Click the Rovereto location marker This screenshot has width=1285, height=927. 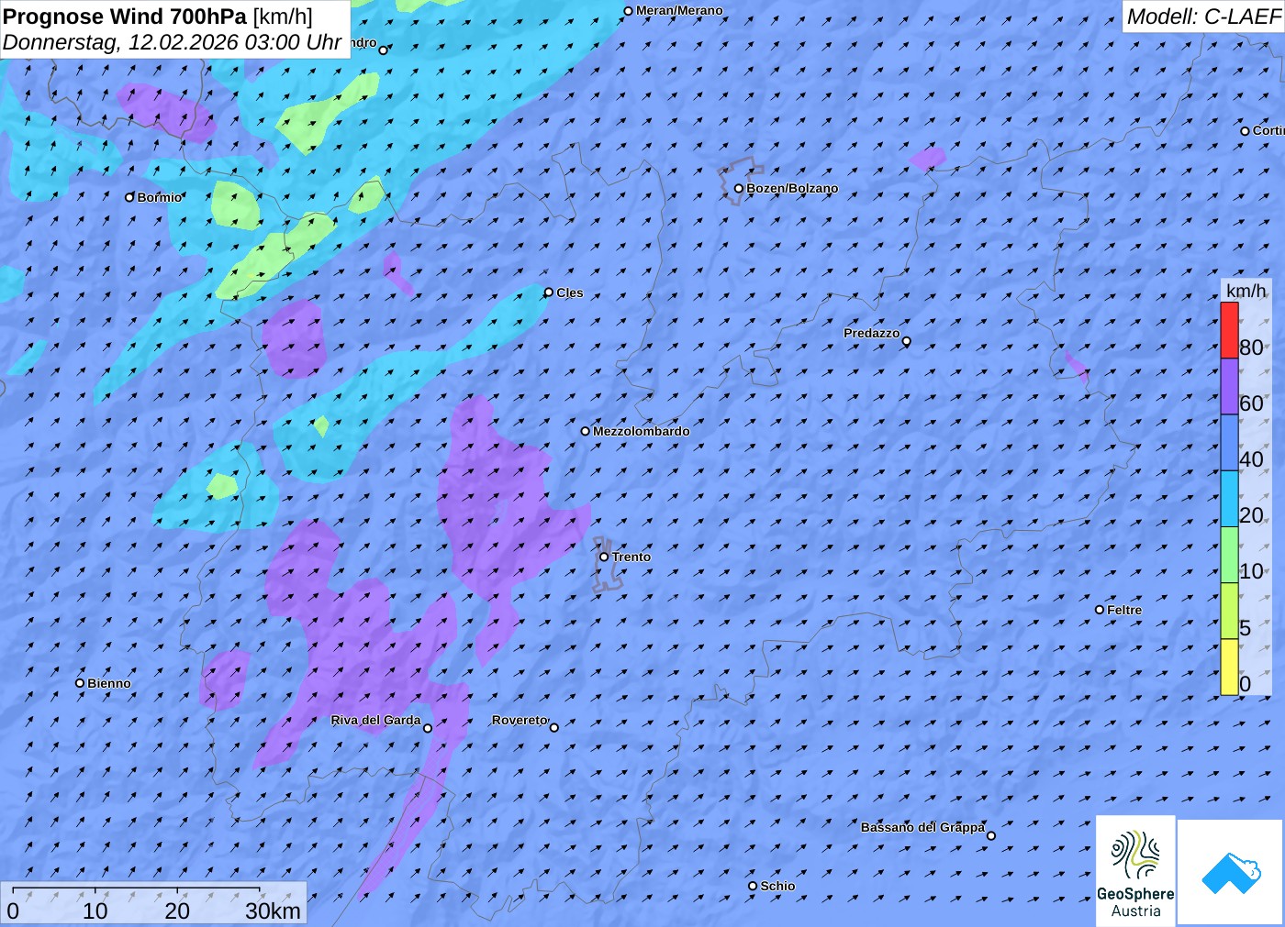[554, 727]
